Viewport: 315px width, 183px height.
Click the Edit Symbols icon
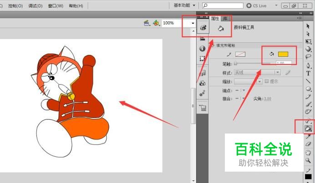[x=156, y=23]
